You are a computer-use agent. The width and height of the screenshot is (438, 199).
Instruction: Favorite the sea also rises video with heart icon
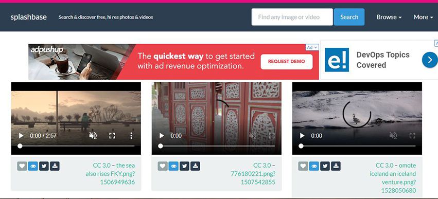click(x=22, y=166)
